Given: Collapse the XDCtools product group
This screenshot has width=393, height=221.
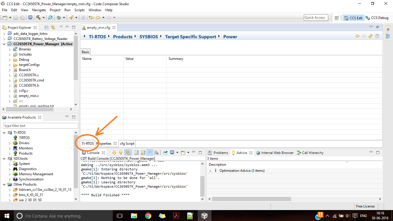Looking at the screenshot, I should [4, 159].
